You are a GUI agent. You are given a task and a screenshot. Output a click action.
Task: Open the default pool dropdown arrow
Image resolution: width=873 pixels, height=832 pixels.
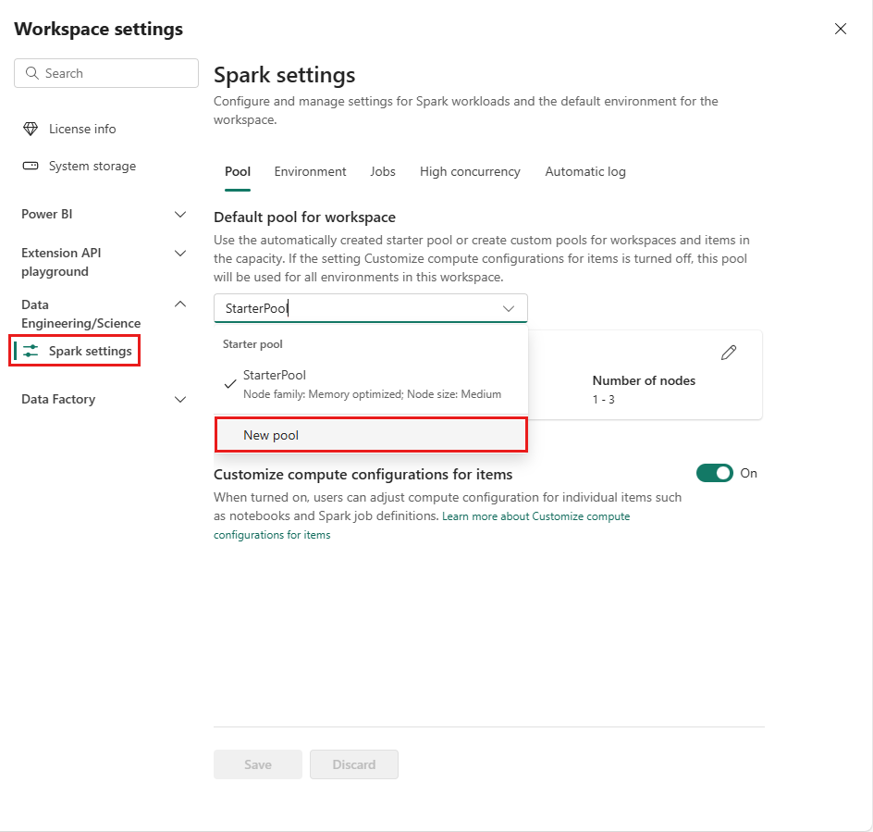pyautogui.click(x=509, y=309)
